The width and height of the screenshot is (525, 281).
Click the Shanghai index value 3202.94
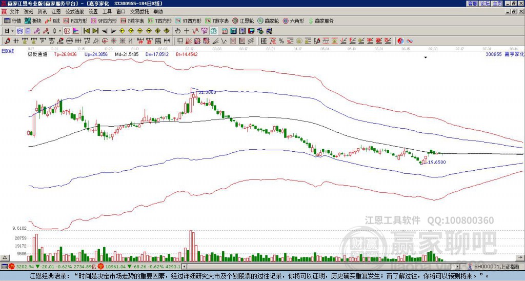[x=25, y=267]
